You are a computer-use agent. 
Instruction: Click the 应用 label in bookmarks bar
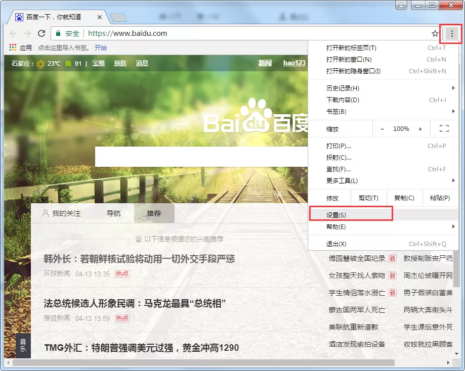click(25, 48)
